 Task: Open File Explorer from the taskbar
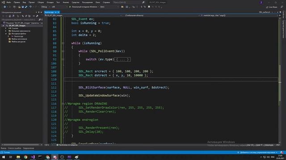pos(18,157)
